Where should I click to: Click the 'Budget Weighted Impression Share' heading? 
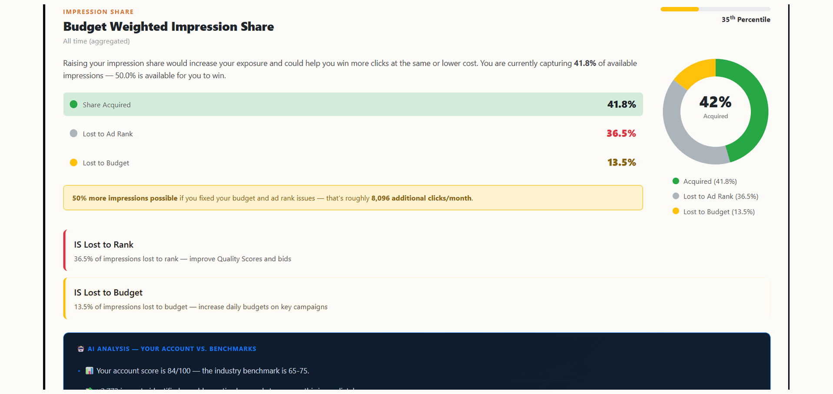click(x=169, y=26)
